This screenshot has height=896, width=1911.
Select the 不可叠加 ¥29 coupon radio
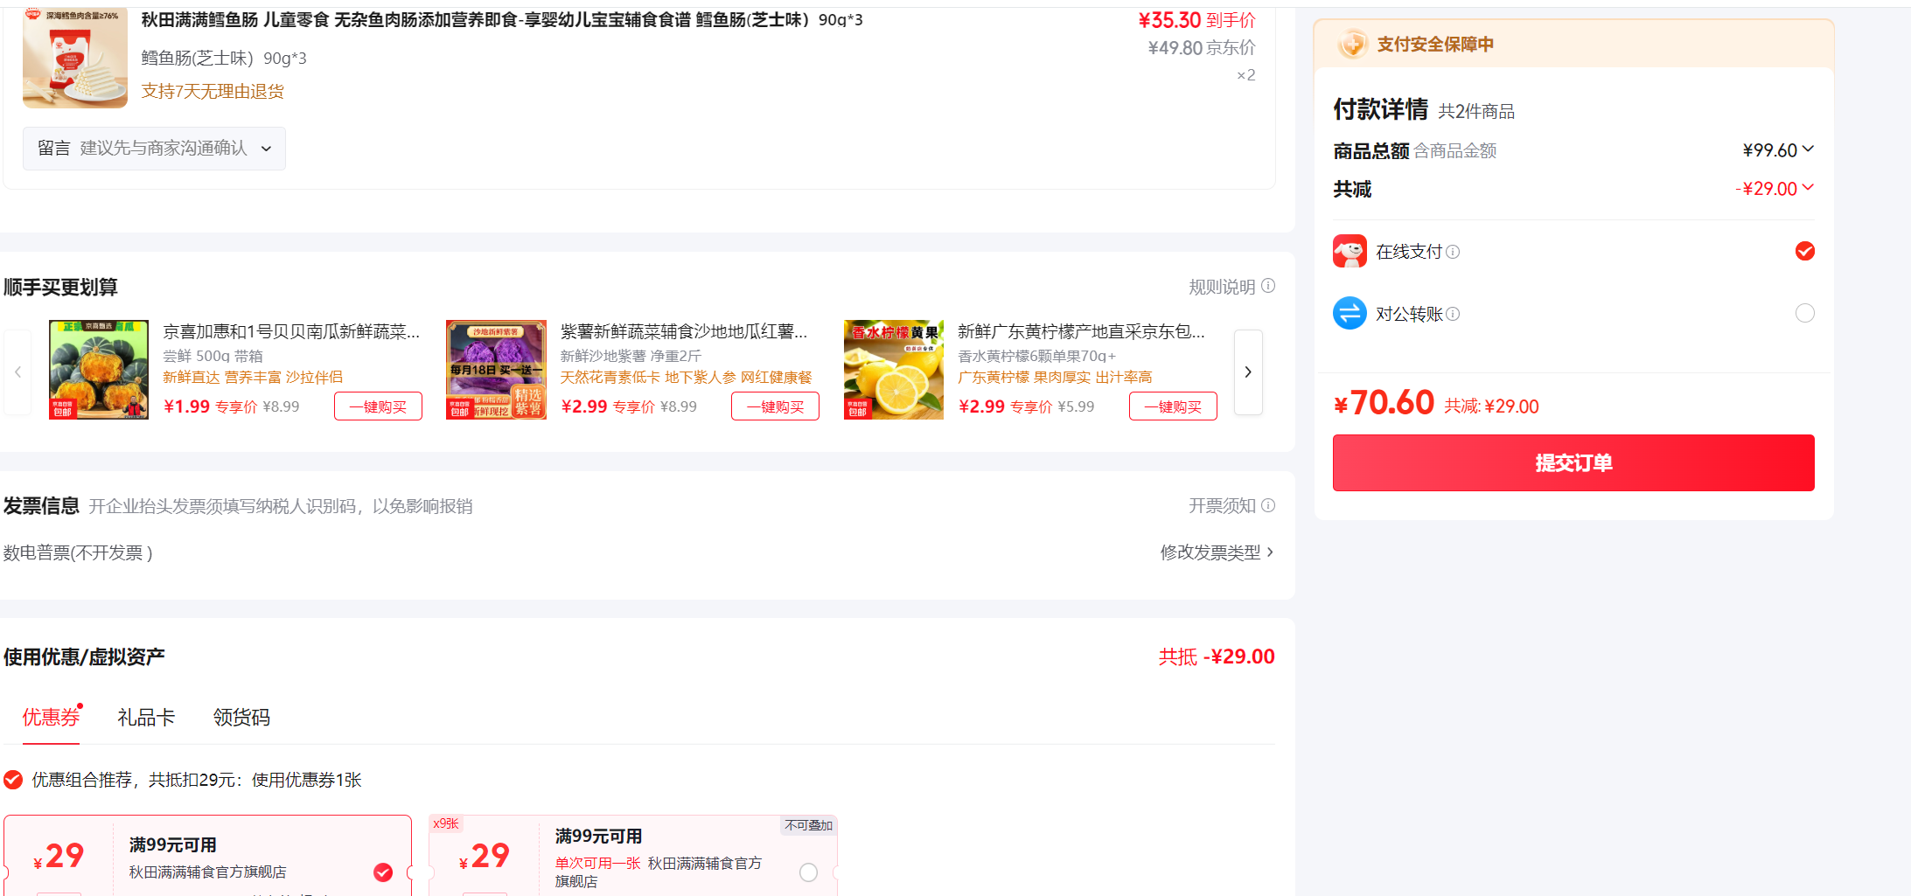(809, 872)
